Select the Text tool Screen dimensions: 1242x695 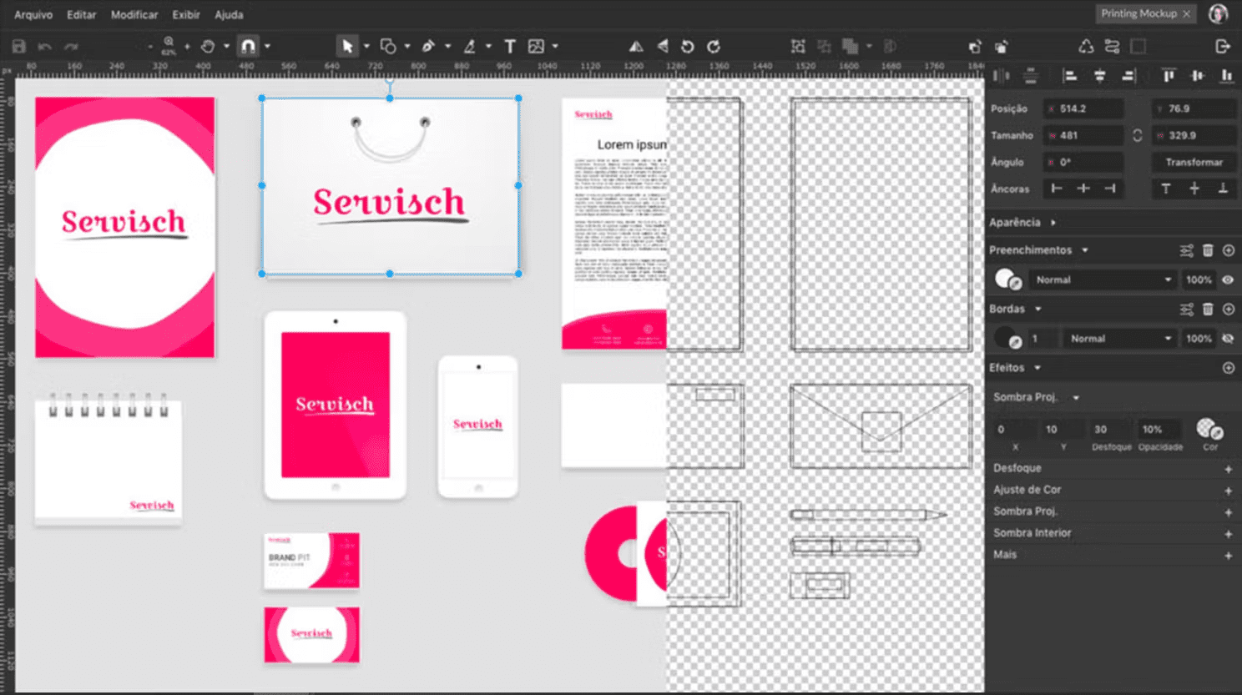tap(508, 46)
